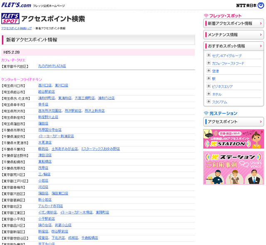The width and height of the screenshot is (266, 245).
Task: Open 西友所沢花園店 link
Action: [x=50, y=111]
